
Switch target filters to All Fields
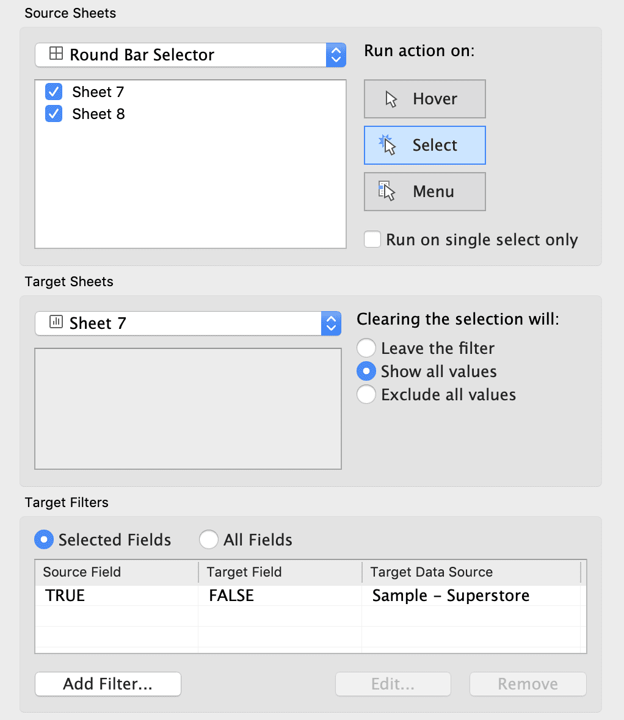coord(209,539)
